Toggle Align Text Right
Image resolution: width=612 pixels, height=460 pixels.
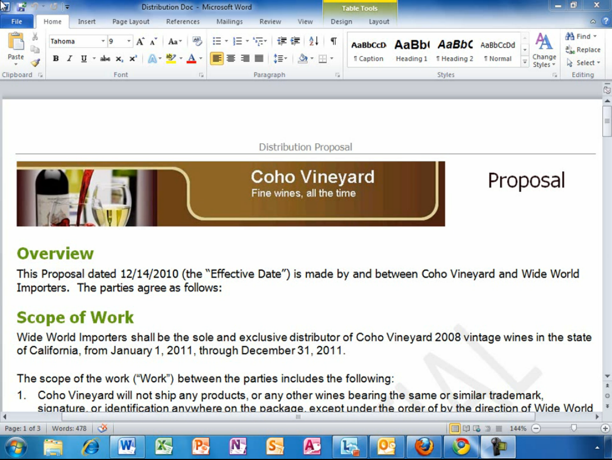pyautogui.click(x=245, y=59)
